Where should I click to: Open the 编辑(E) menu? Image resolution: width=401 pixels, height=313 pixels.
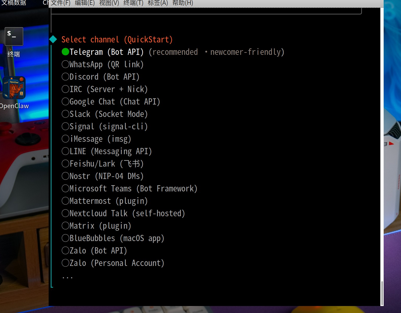click(85, 3)
